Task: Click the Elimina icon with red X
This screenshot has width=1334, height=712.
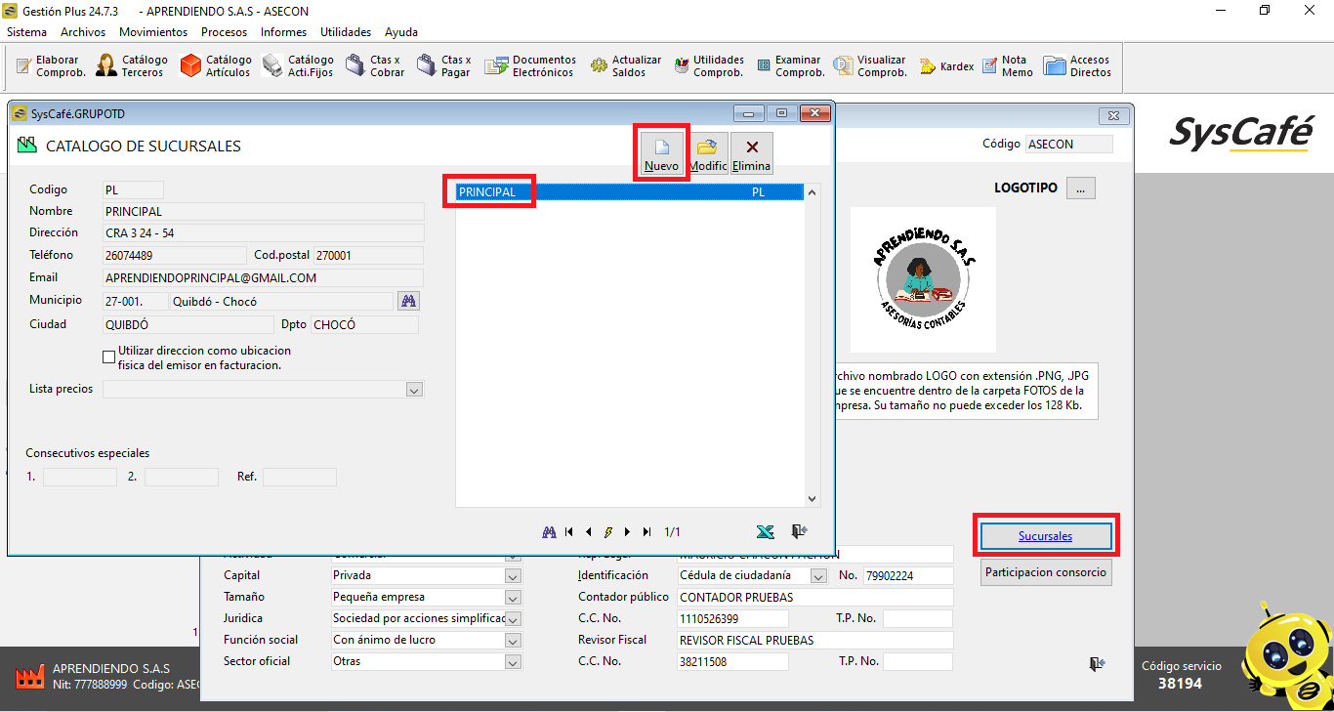Action: [752, 153]
